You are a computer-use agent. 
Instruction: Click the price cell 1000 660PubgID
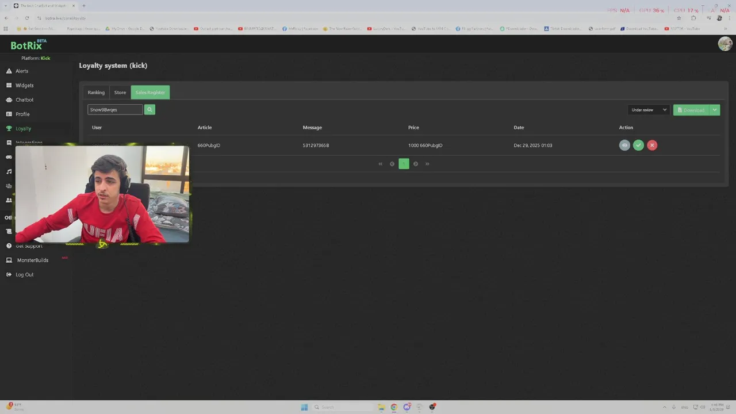pyautogui.click(x=425, y=145)
